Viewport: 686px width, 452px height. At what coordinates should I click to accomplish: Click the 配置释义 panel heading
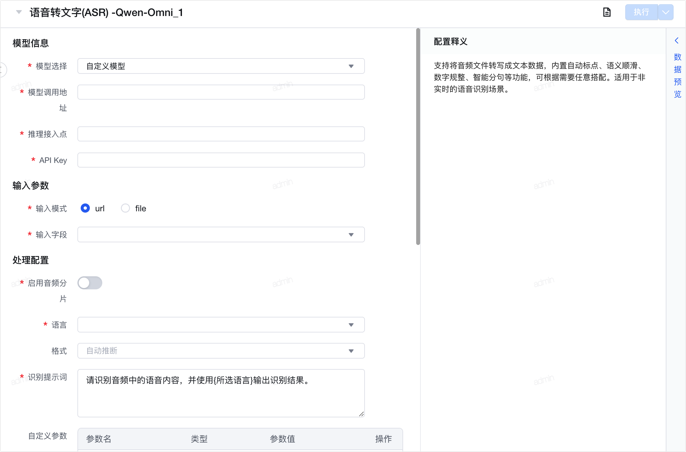(x=450, y=41)
